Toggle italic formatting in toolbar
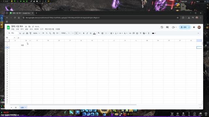Screen dimensions: 209x117 click(x=87, y=33)
